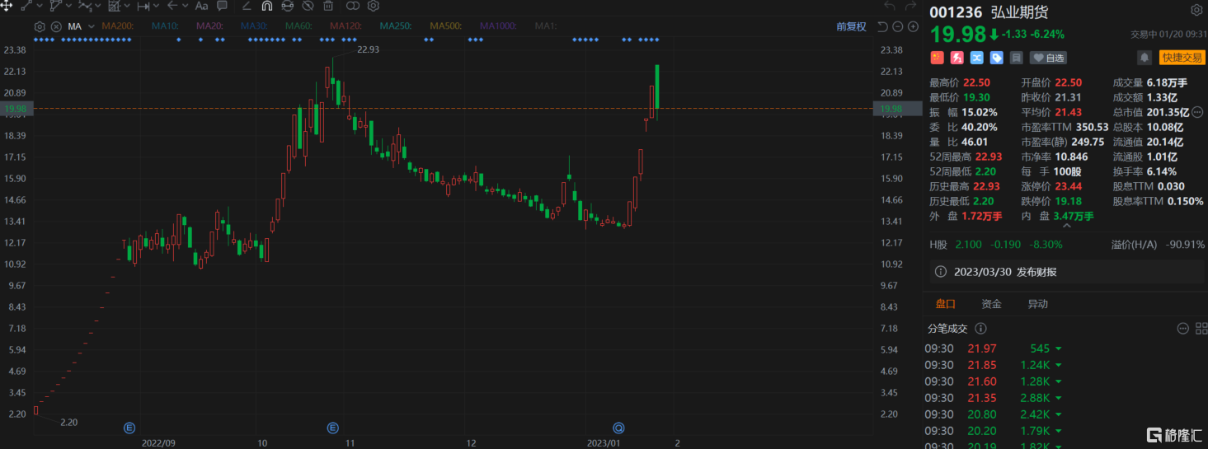
Task: Expand the MA indicator dropdown
Action: coord(90,26)
